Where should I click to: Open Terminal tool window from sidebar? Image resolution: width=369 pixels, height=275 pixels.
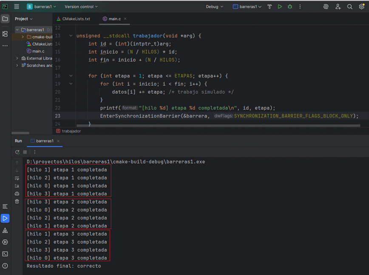pos(5,254)
